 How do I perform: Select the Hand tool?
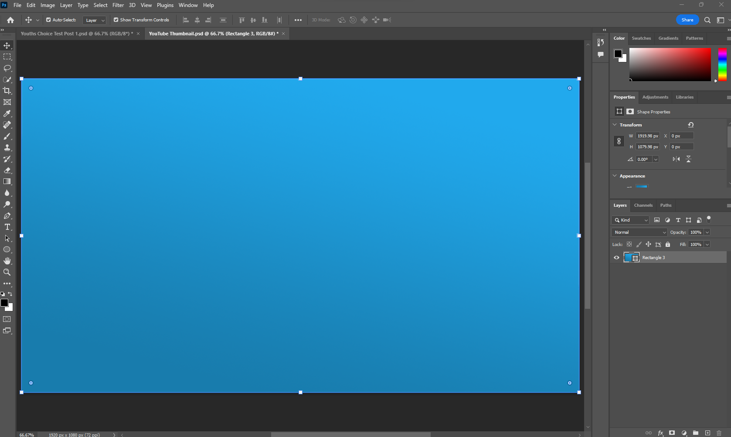tap(7, 261)
